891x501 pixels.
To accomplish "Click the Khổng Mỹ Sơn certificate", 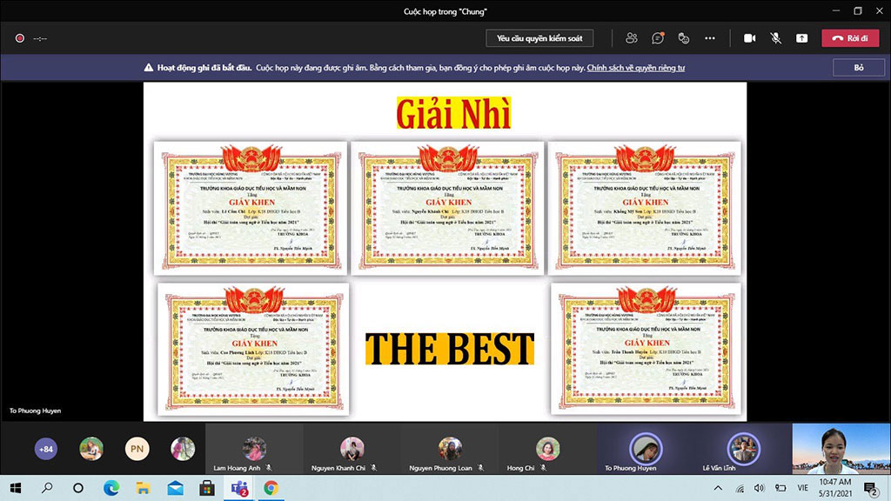I will click(645, 208).
